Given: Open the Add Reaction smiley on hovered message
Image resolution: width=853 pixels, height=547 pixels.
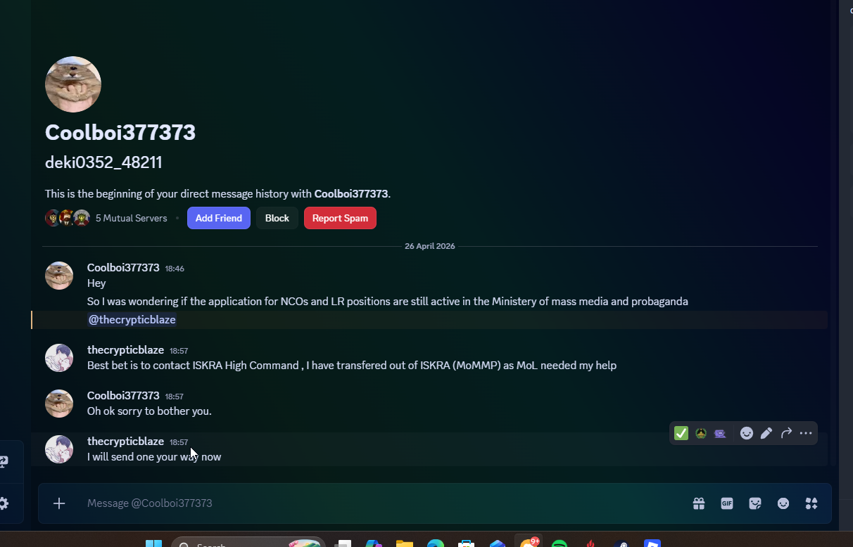Looking at the screenshot, I should point(747,433).
